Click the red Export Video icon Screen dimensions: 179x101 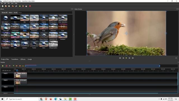[x=30, y=6]
